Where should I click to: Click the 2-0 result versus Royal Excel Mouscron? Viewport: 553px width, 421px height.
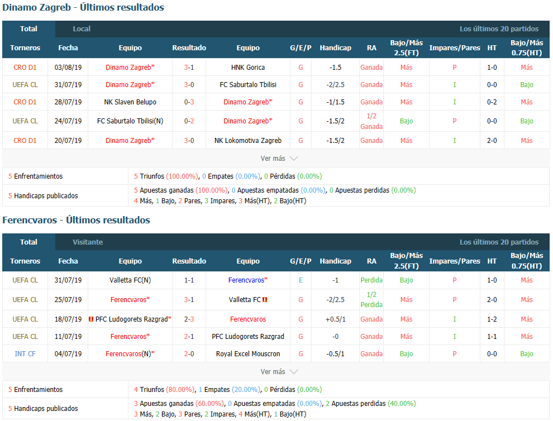pos(189,353)
